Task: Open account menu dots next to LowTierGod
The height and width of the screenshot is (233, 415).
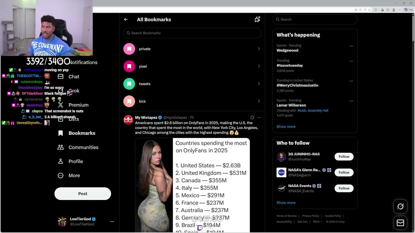Action: coord(112,221)
